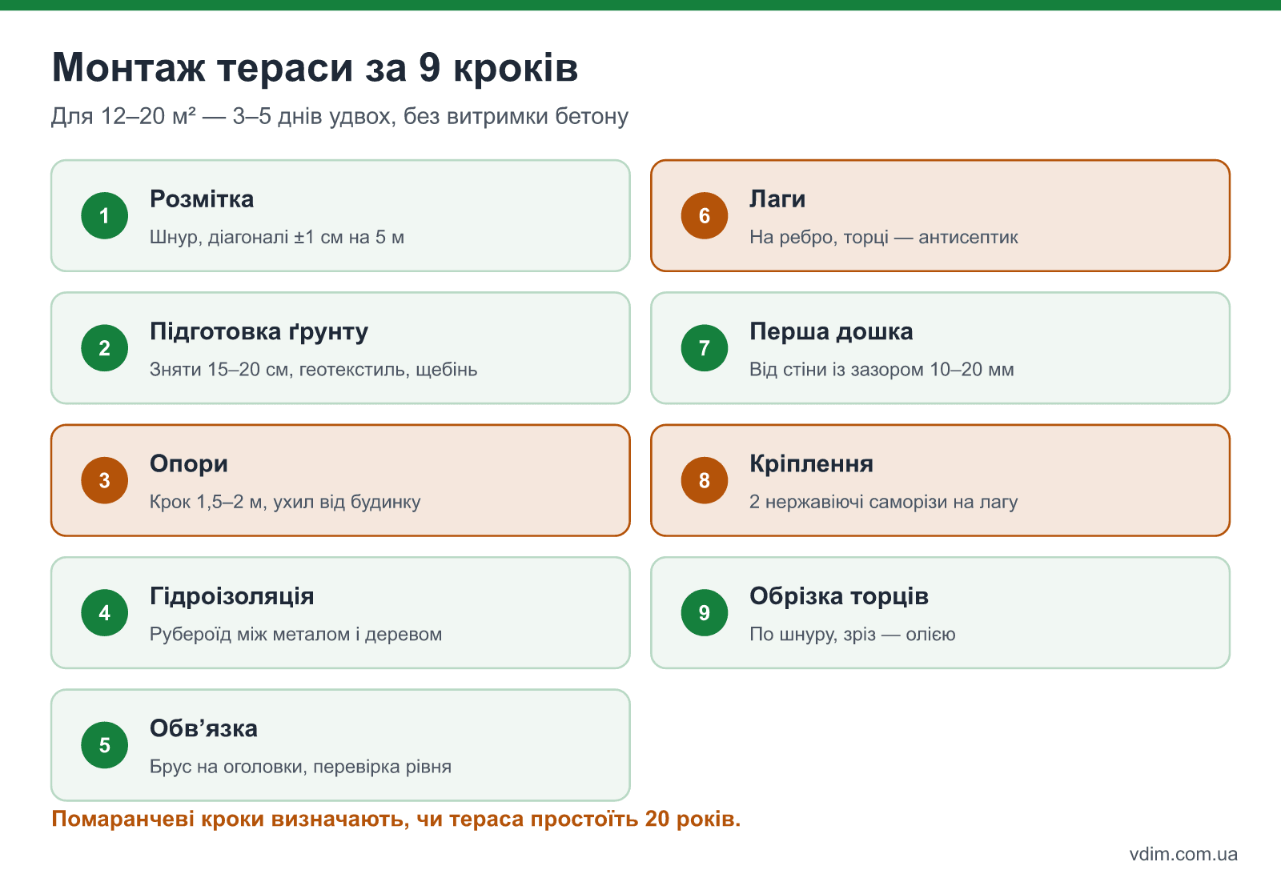The image size is (1281, 886).
Task: Click the green number 7 badge
Action: pos(705,348)
